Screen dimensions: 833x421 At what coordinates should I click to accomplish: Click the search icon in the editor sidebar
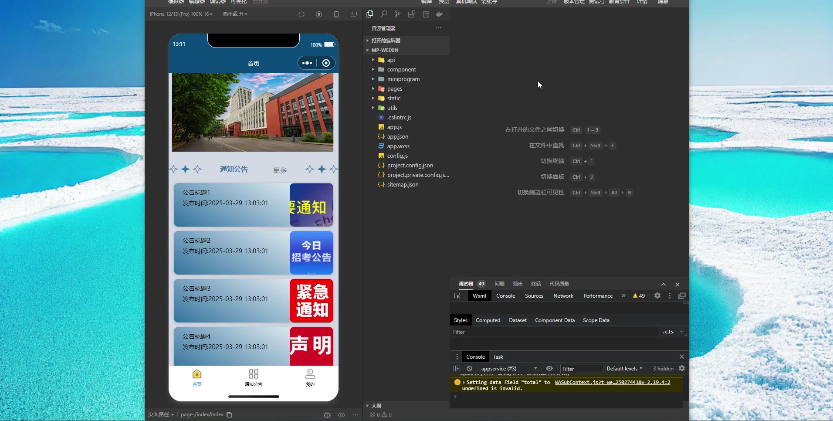click(384, 14)
